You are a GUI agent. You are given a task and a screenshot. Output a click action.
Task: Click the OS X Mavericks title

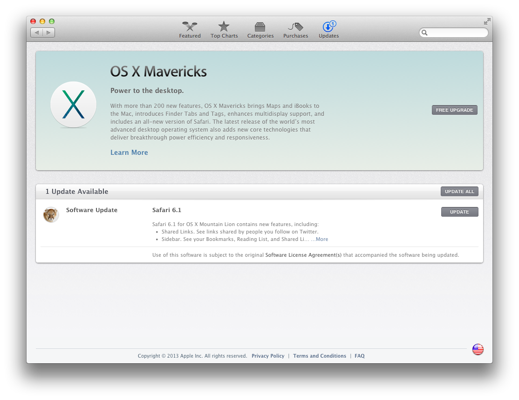point(158,72)
